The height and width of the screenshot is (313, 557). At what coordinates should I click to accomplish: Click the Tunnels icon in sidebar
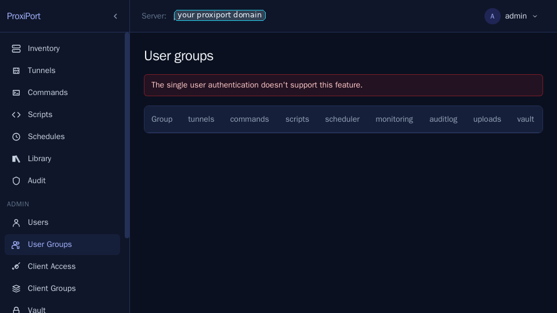click(x=16, y=71)
